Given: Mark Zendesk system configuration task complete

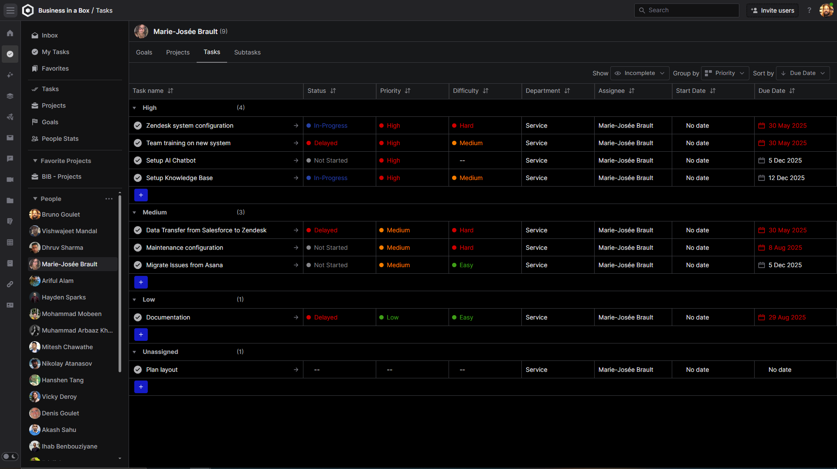Looking at the screenshot, I should pyautogui.click(x=138, y=126).
